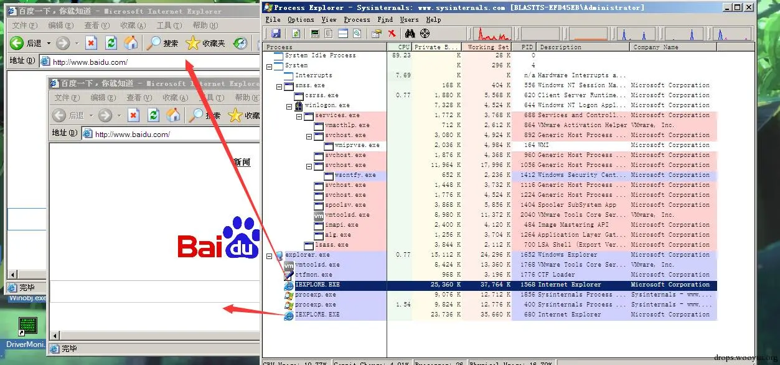Click Back arrow in the front IE window
This screenshot has height=365, width=780.
[x=59, y=115]
